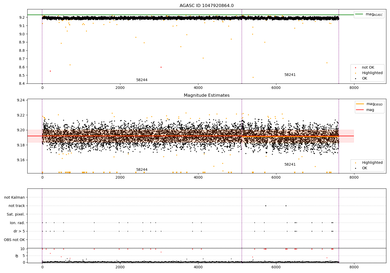Click the "10" tick on the dr axis
390x273 pixels.
23,249
